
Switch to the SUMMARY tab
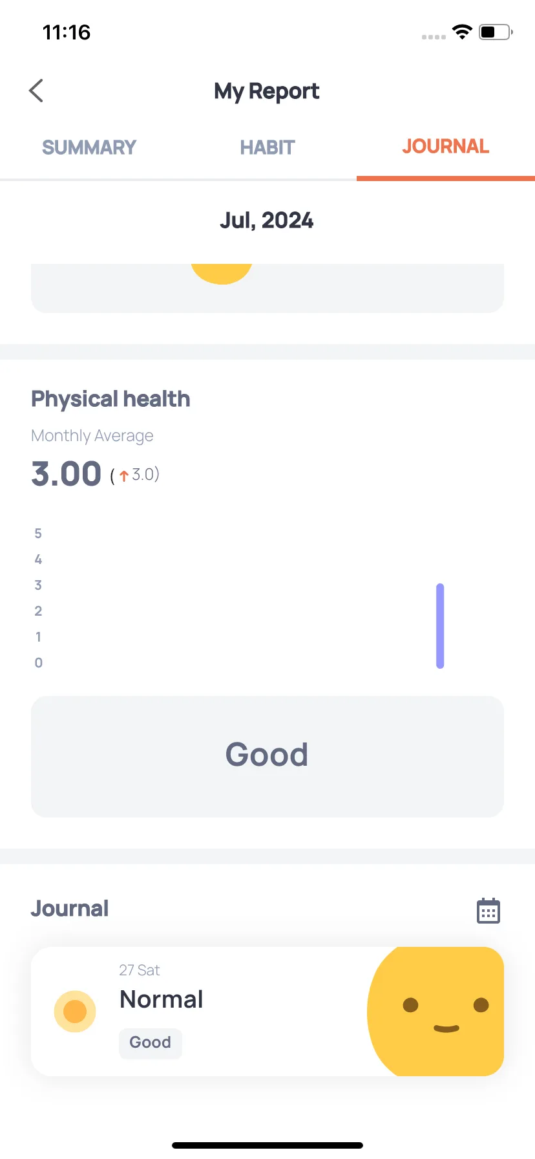tap(89, 147)
